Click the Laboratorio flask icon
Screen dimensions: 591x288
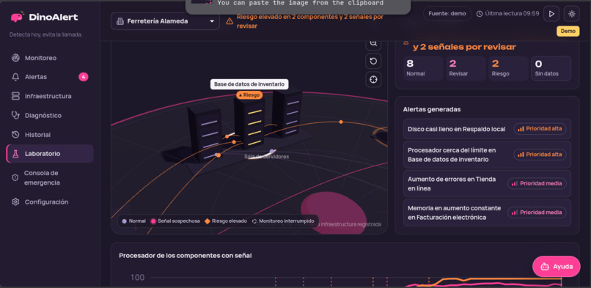click(x=15, y=154)
